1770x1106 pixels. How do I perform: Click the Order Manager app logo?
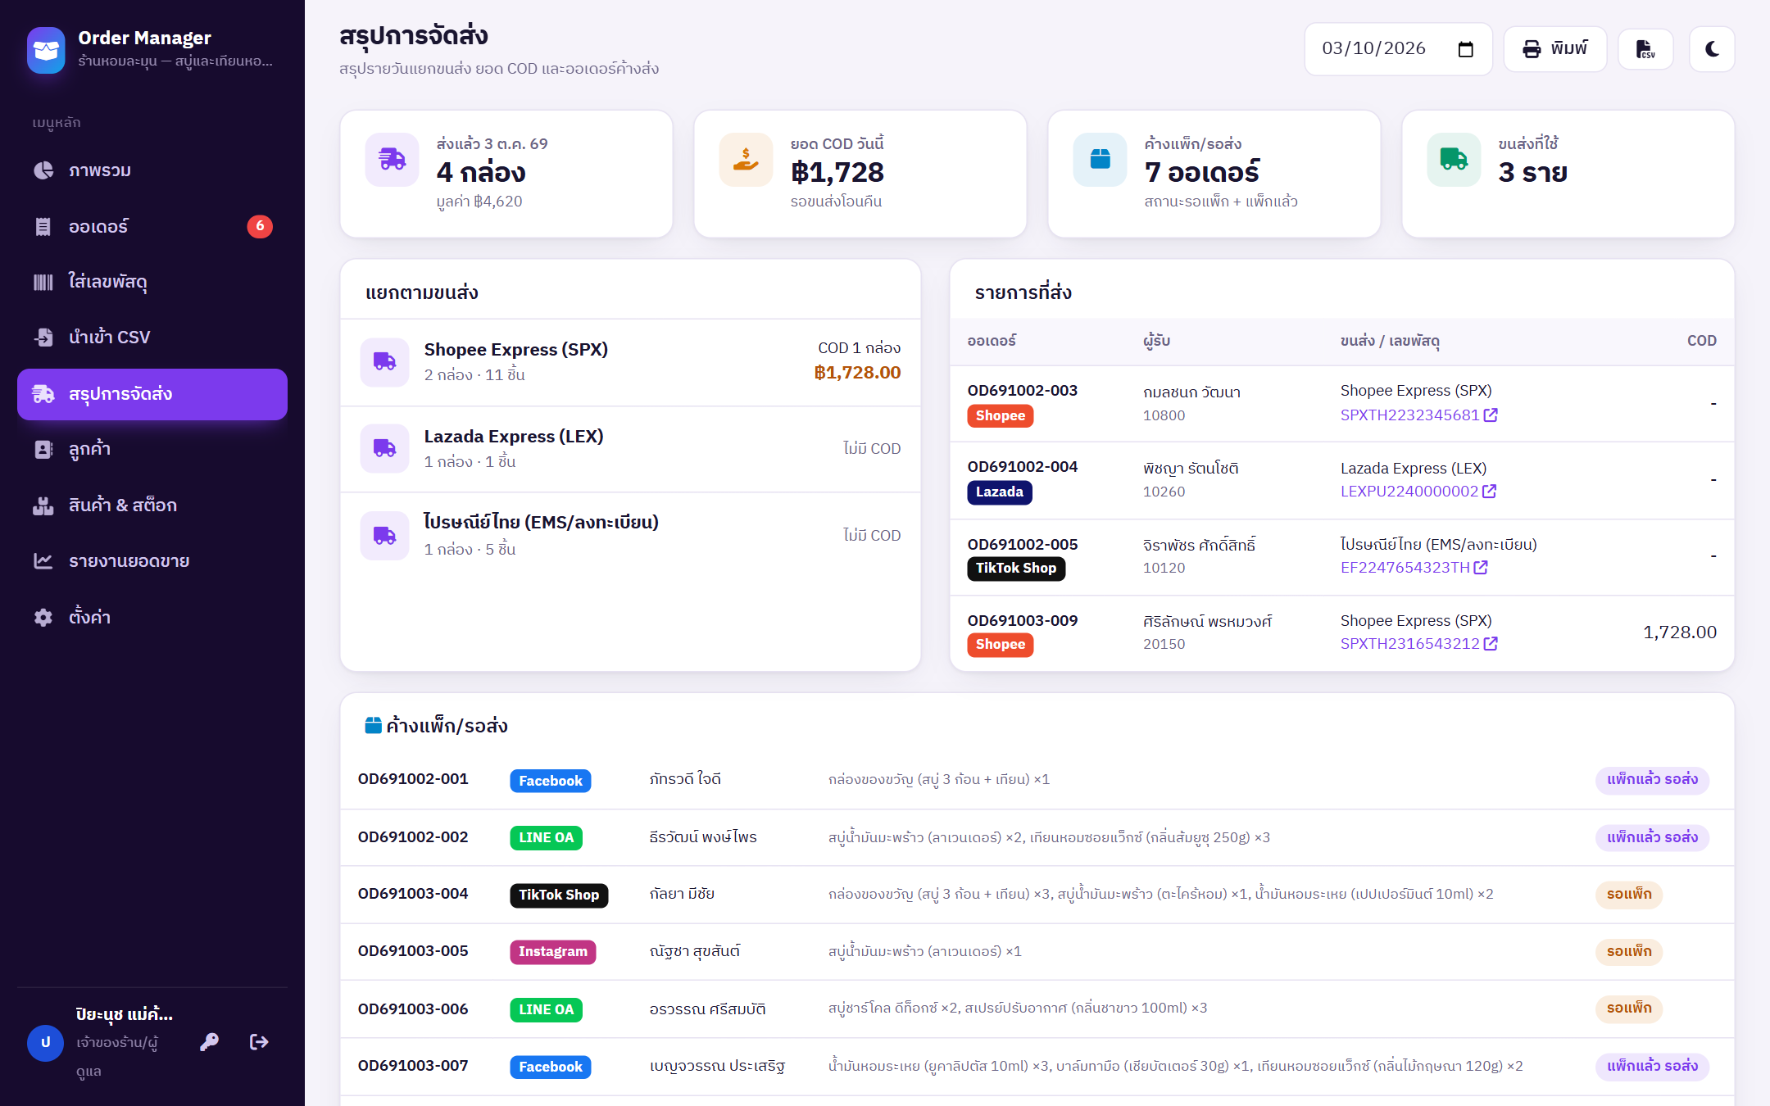point(46,50)
